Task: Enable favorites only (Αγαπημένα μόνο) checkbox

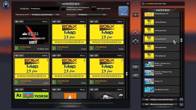Action: (94, 9)
